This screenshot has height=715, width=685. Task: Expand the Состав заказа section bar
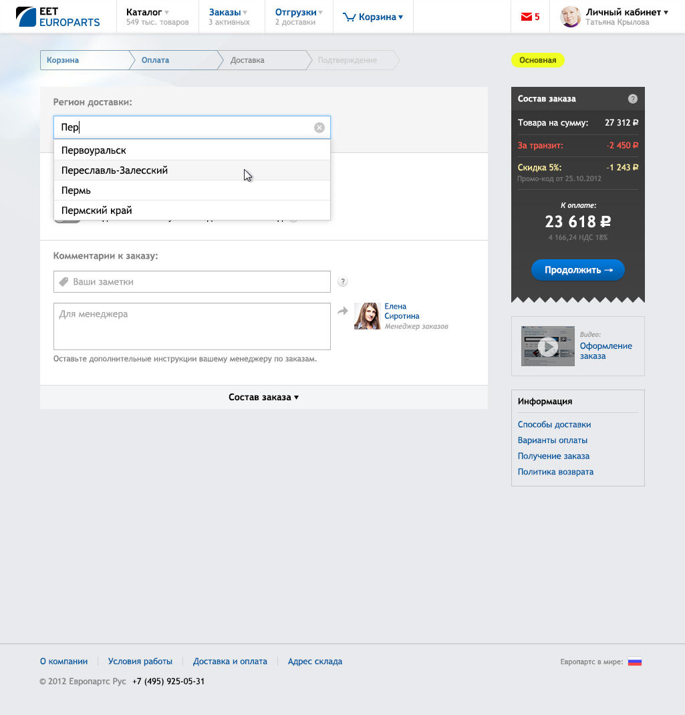pos(263,397)
